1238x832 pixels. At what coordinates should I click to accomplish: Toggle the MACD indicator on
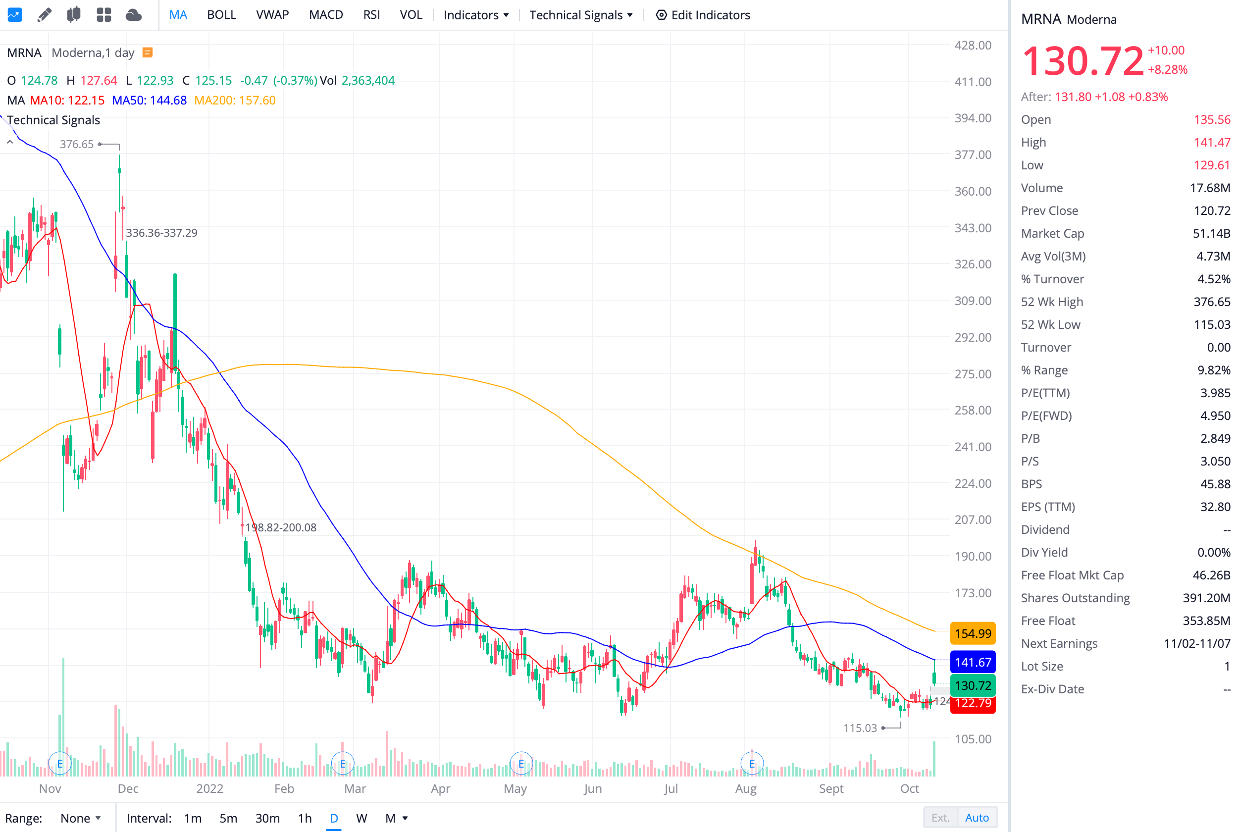coord(326,15)
